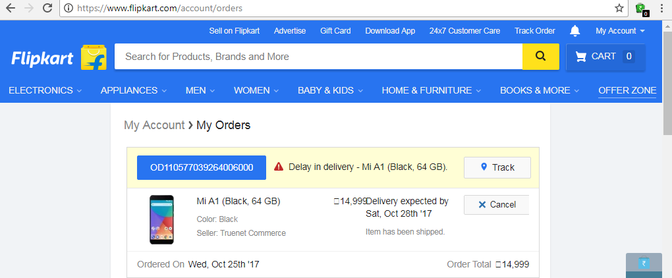The image size is (672, 278).
Task: Expand the My Account dropdown
Action: click(x=620, y=31)
